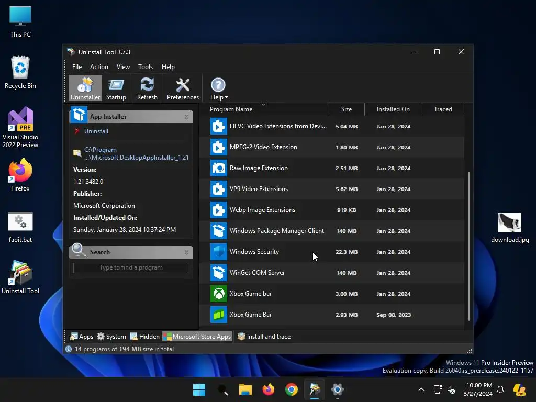Switch to the Startup toolbar view

[x=116, y=88]
